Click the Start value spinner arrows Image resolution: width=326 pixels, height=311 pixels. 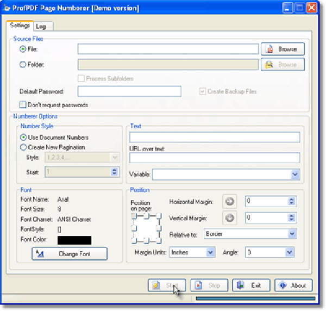click(114, 172)
